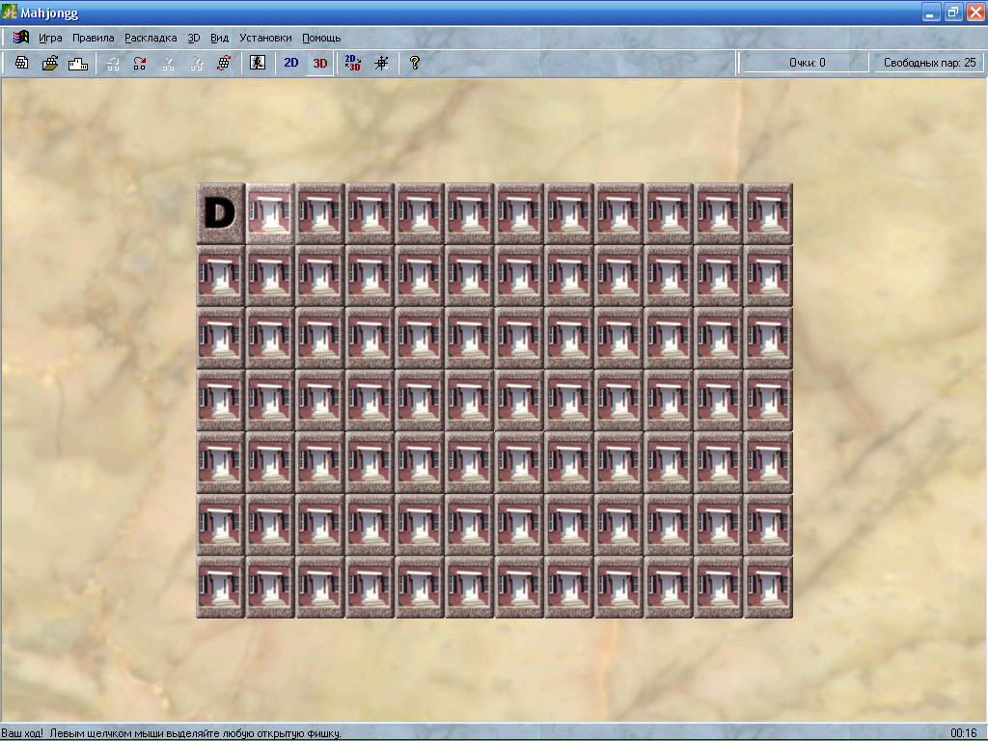Image resolution: width=988 pixels, height=741 pixels.
Task: Open the Вид menu
Action: [219, 38]
